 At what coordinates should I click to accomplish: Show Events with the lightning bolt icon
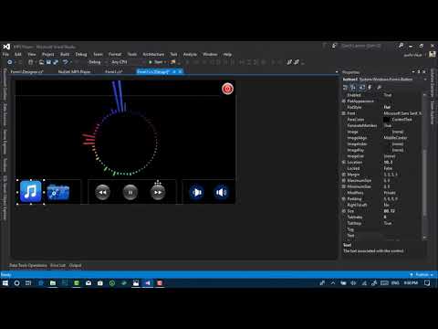[370, 88]
